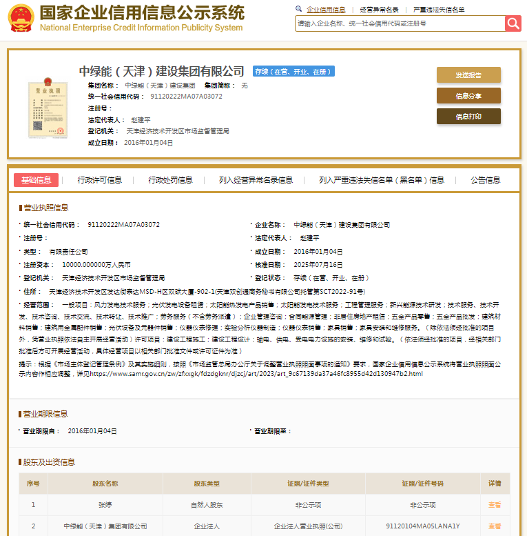Open the 公告信息 tab
This screenshot has height=536, width=527.
coord(485,180)
